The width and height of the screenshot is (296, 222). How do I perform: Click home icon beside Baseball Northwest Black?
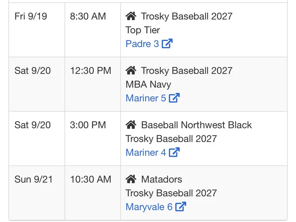click(x=131, y=125)
